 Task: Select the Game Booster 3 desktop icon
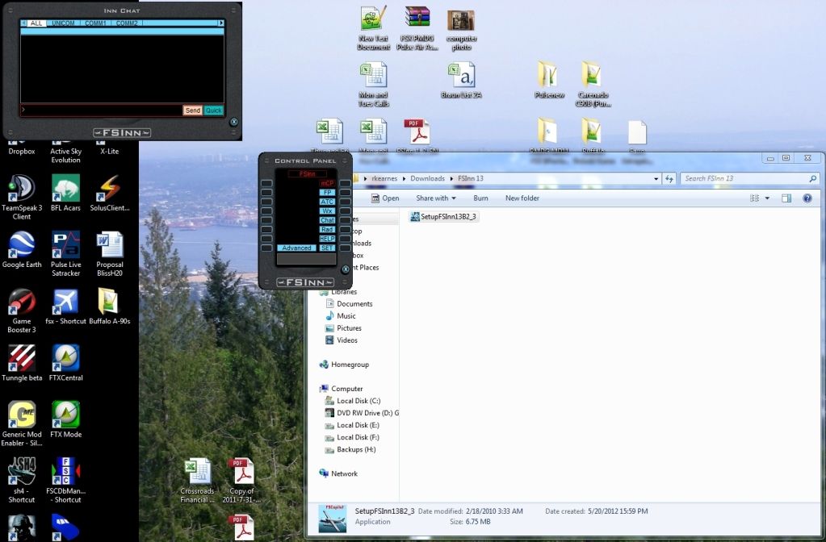(x=22, y=311)
